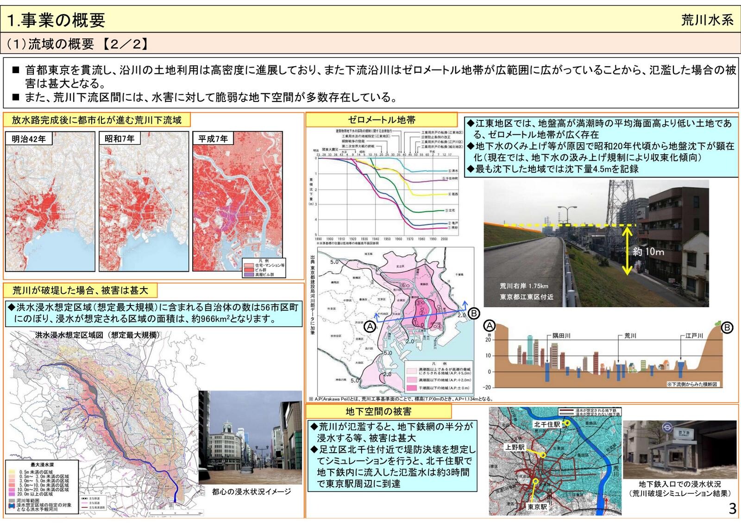
Task: Open the 明治42年 urbanization map image
Action: pyautogui.click(x=50, y=202)
